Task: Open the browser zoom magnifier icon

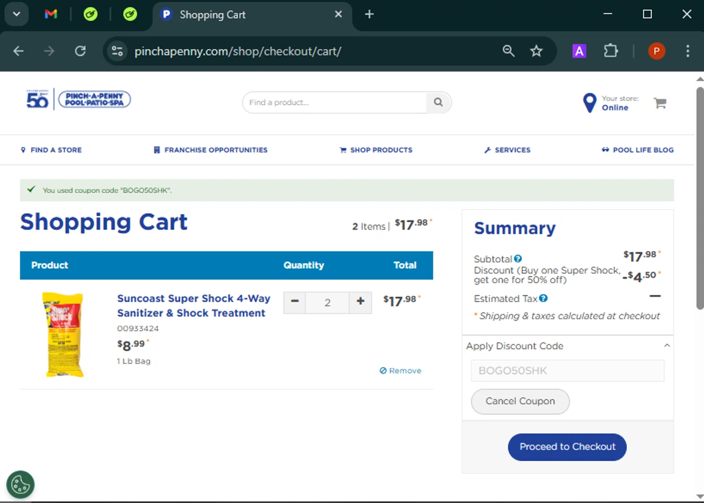Action: tap(508, 51)
